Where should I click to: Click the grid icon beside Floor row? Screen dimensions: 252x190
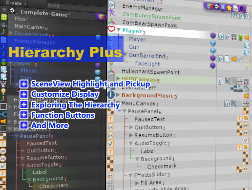[4, 17]
